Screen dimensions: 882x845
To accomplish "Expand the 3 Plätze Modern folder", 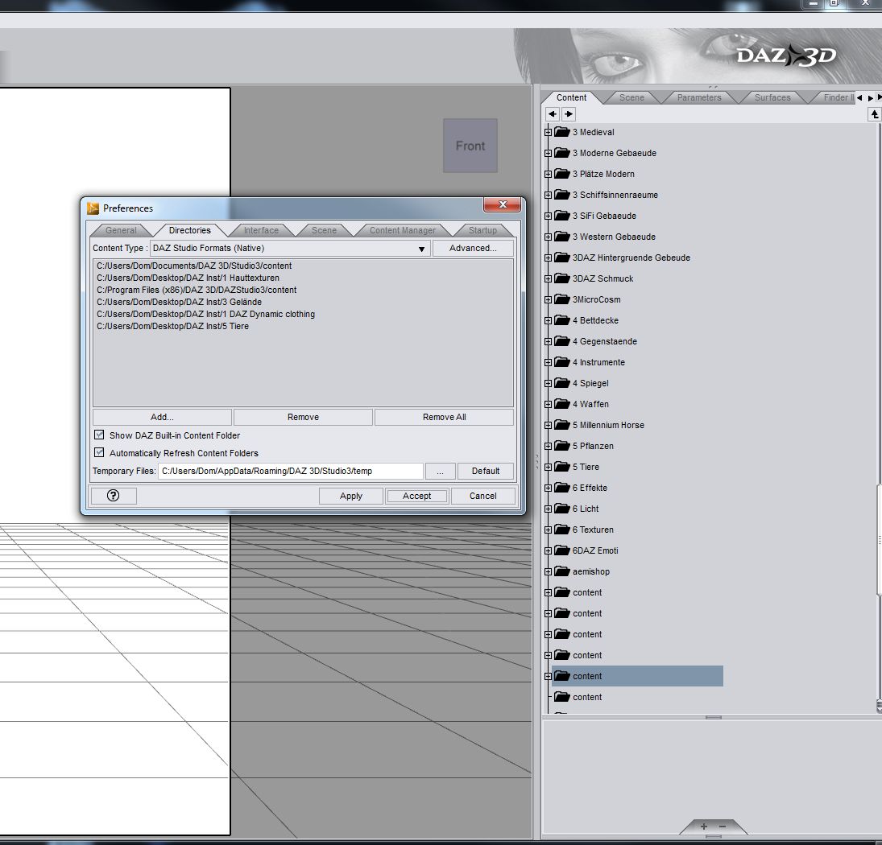I will tap(548, 174).
